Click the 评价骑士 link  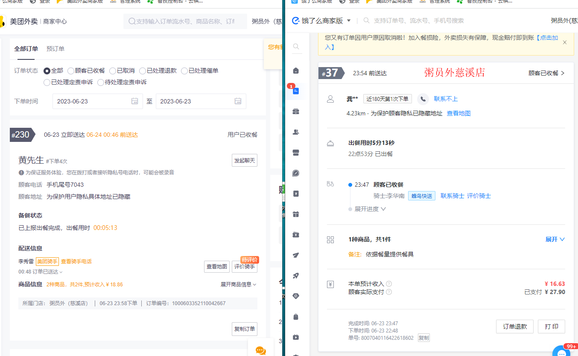click(479, 196)
